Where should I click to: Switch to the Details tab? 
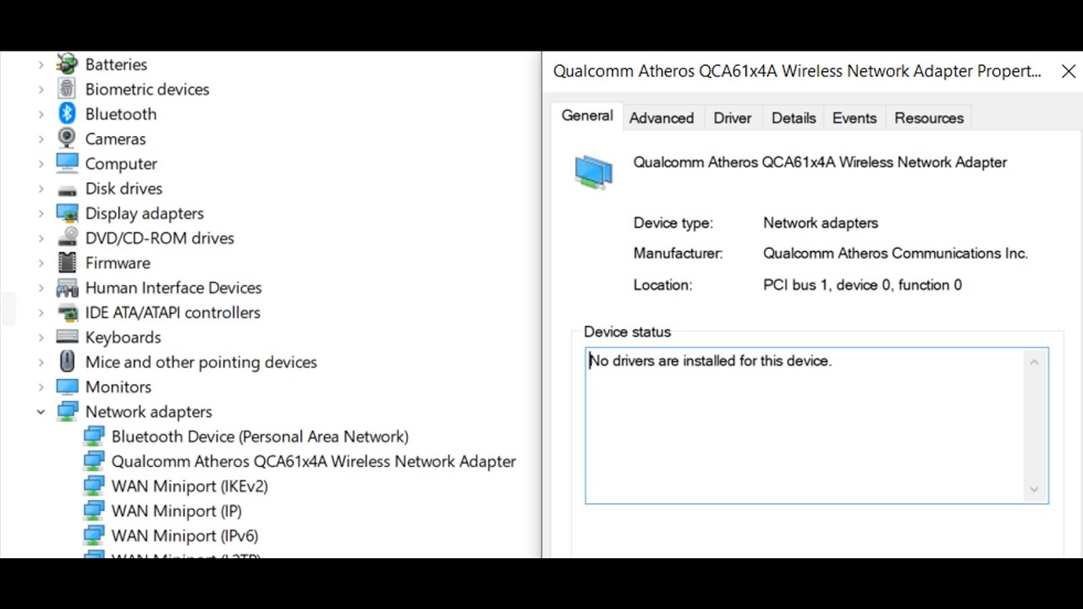pos(794,118)
